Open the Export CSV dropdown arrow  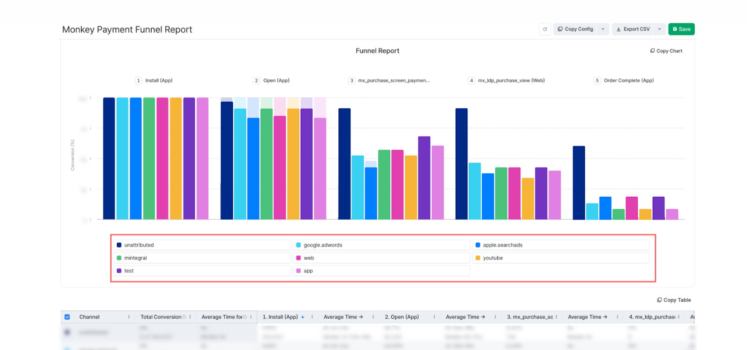(x=659, y=29)
